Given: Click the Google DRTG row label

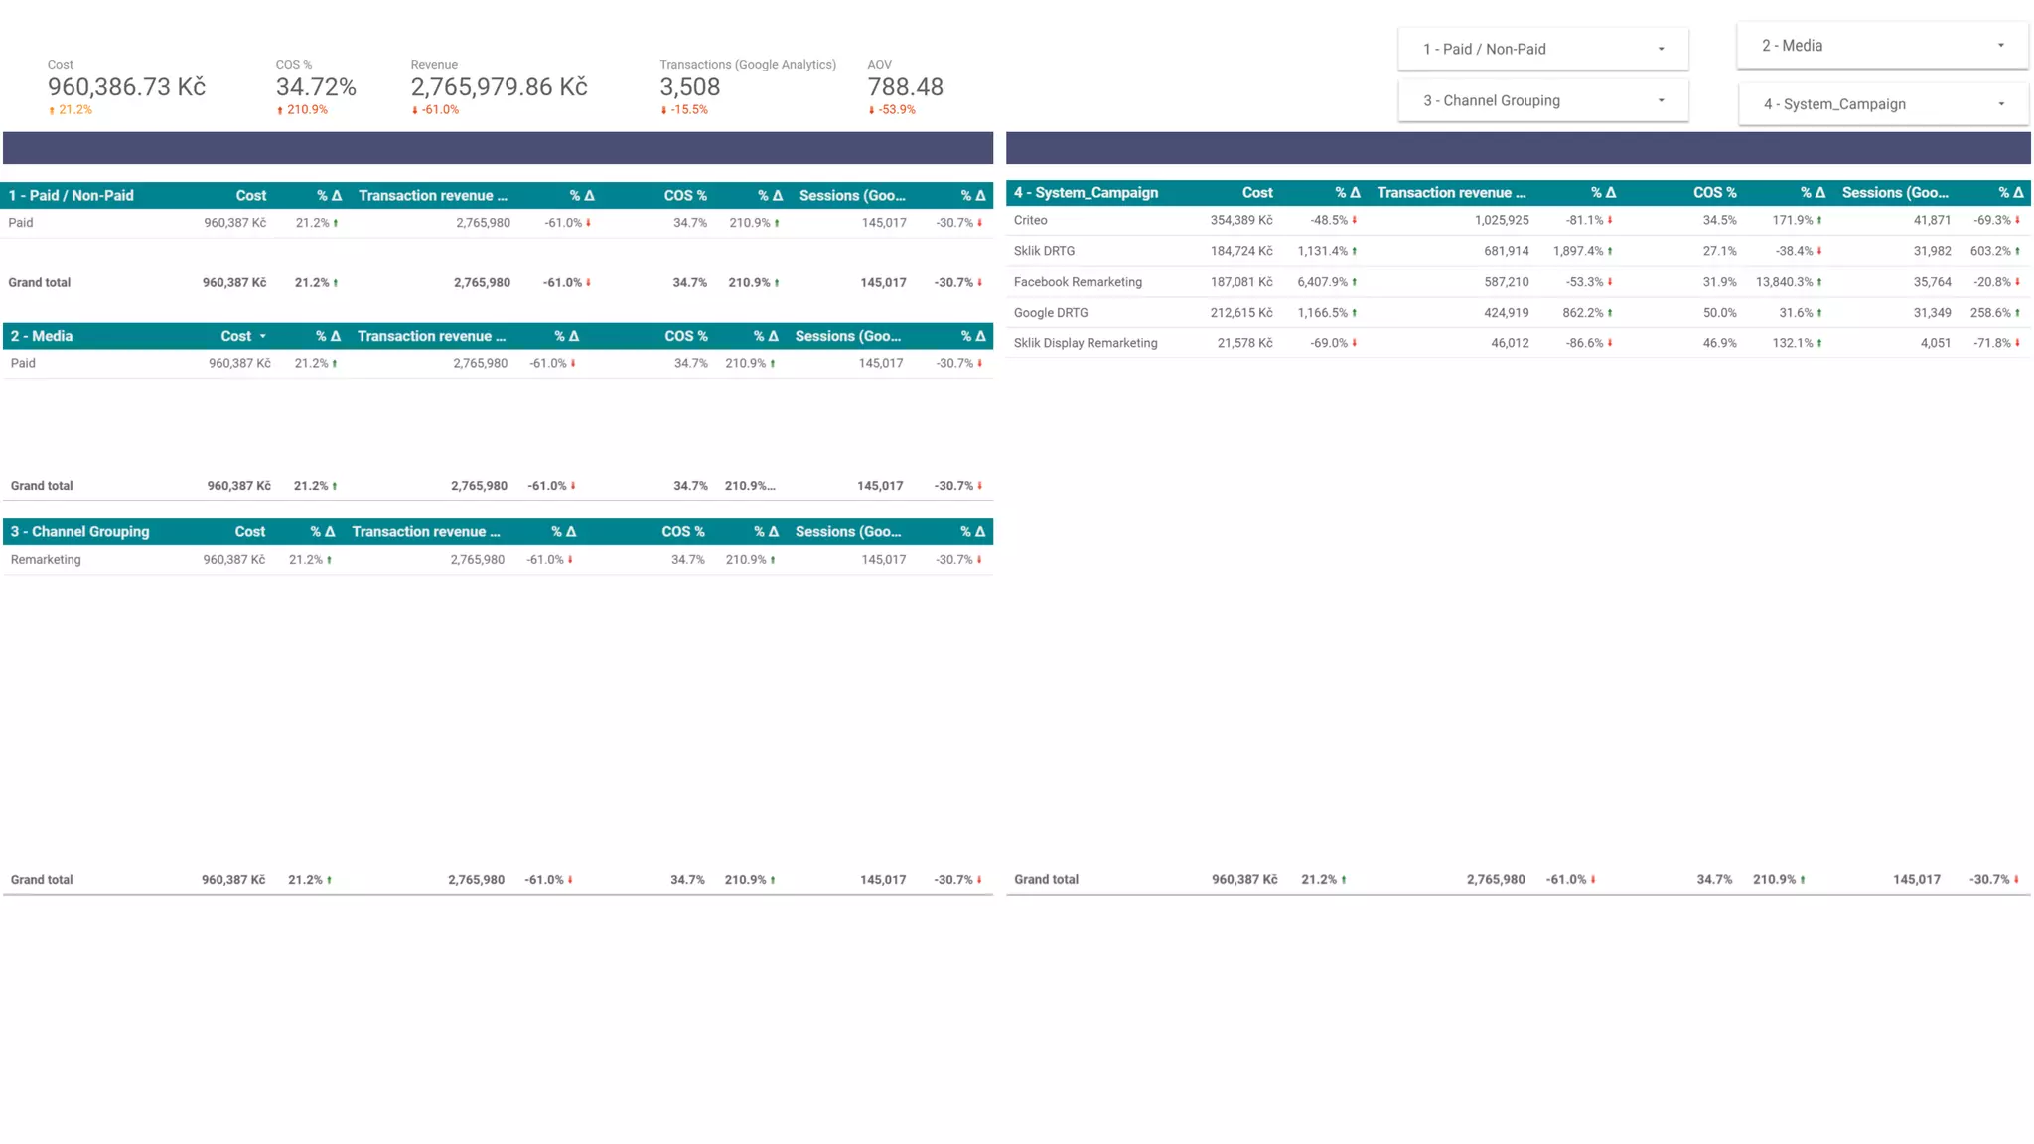Looking at the screenshot, I should pos(1051,313).
